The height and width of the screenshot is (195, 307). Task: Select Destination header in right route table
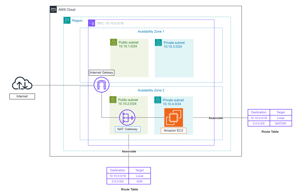pos(259,112)
